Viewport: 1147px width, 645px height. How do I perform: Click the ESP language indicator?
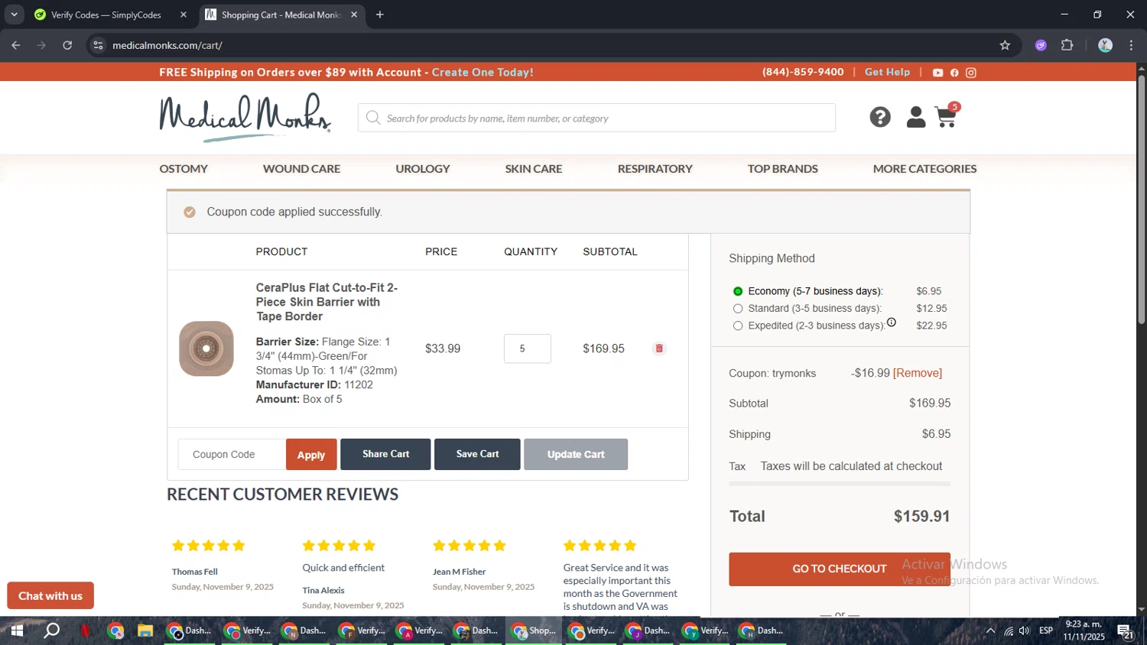coord(1046,630)
